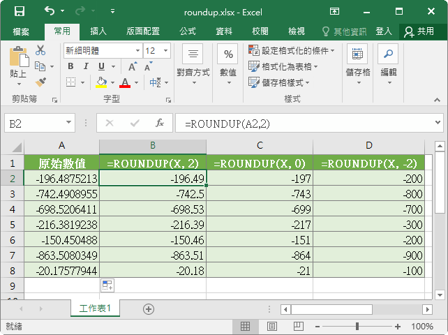The height and width of the screenshot is (335, 448).
Task: Copy selection with the copy icon
Action: (40, 66)
